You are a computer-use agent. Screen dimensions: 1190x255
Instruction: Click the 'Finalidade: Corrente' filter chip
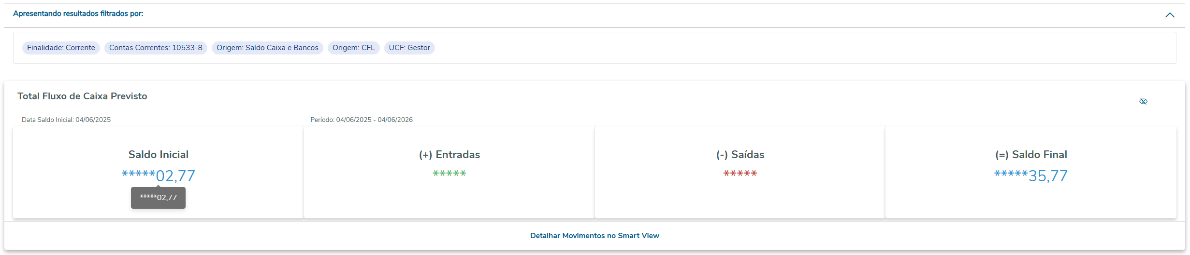(61, 48)
